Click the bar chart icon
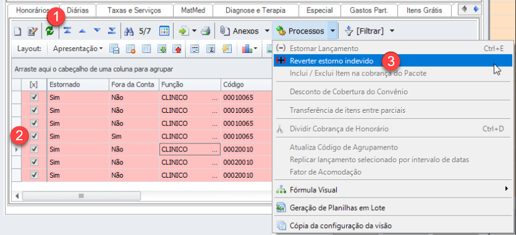This screenshot has width=516, height=235. pyautogui.click(x=247, y=49)
